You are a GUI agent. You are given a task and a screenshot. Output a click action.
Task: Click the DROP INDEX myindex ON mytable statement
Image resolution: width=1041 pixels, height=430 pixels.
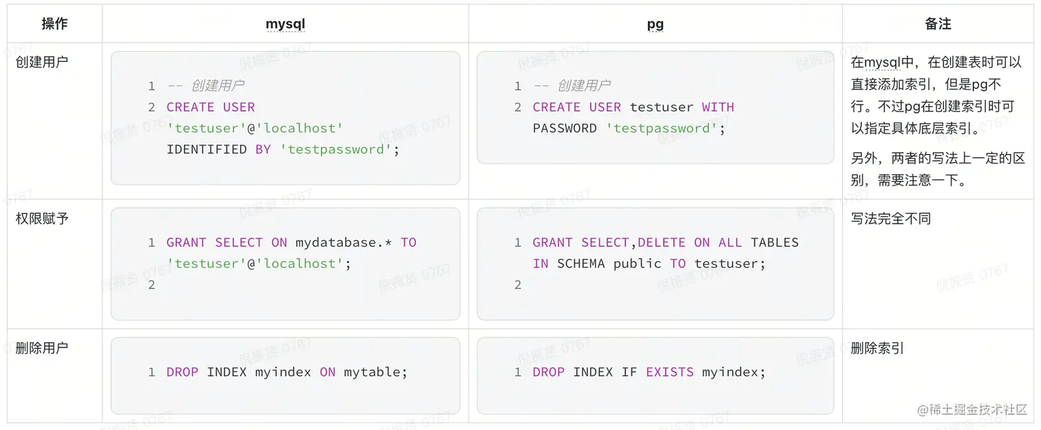click(x=287, y=372)
